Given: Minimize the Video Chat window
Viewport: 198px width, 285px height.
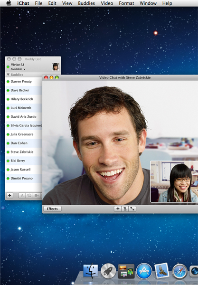Looking at the screenshot, I should [51, 77].
